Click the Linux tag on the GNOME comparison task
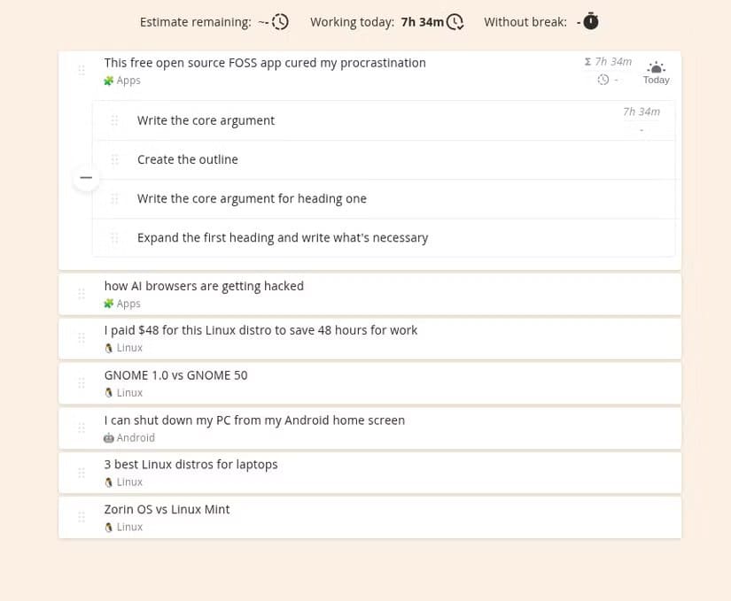The height and width of the screenshot is (601, 731). pyautogui.click(x=122, y=392)
